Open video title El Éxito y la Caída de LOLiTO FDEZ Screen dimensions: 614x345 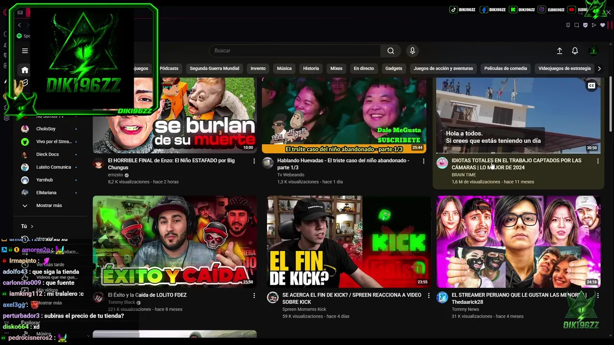point(147,295)
